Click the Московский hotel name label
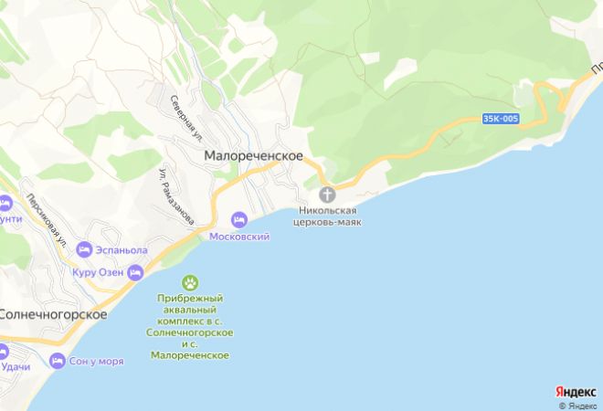The height and width of the screenshot is (411, 603). point(239,237)
